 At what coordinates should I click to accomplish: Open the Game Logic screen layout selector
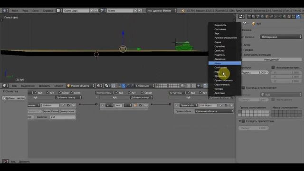pos(59,10)
